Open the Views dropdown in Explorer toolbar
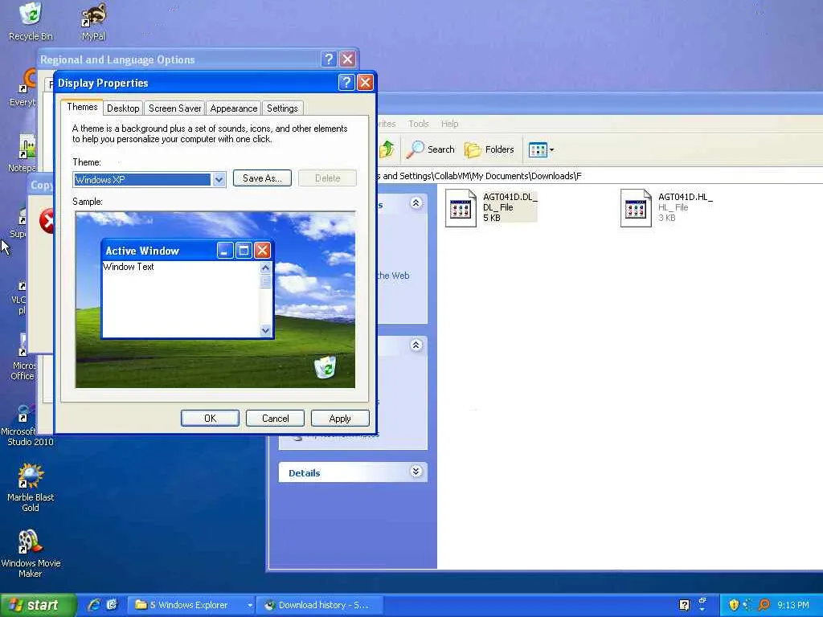Viewport: 823px width, 617px height. click(x=541, y=150)
